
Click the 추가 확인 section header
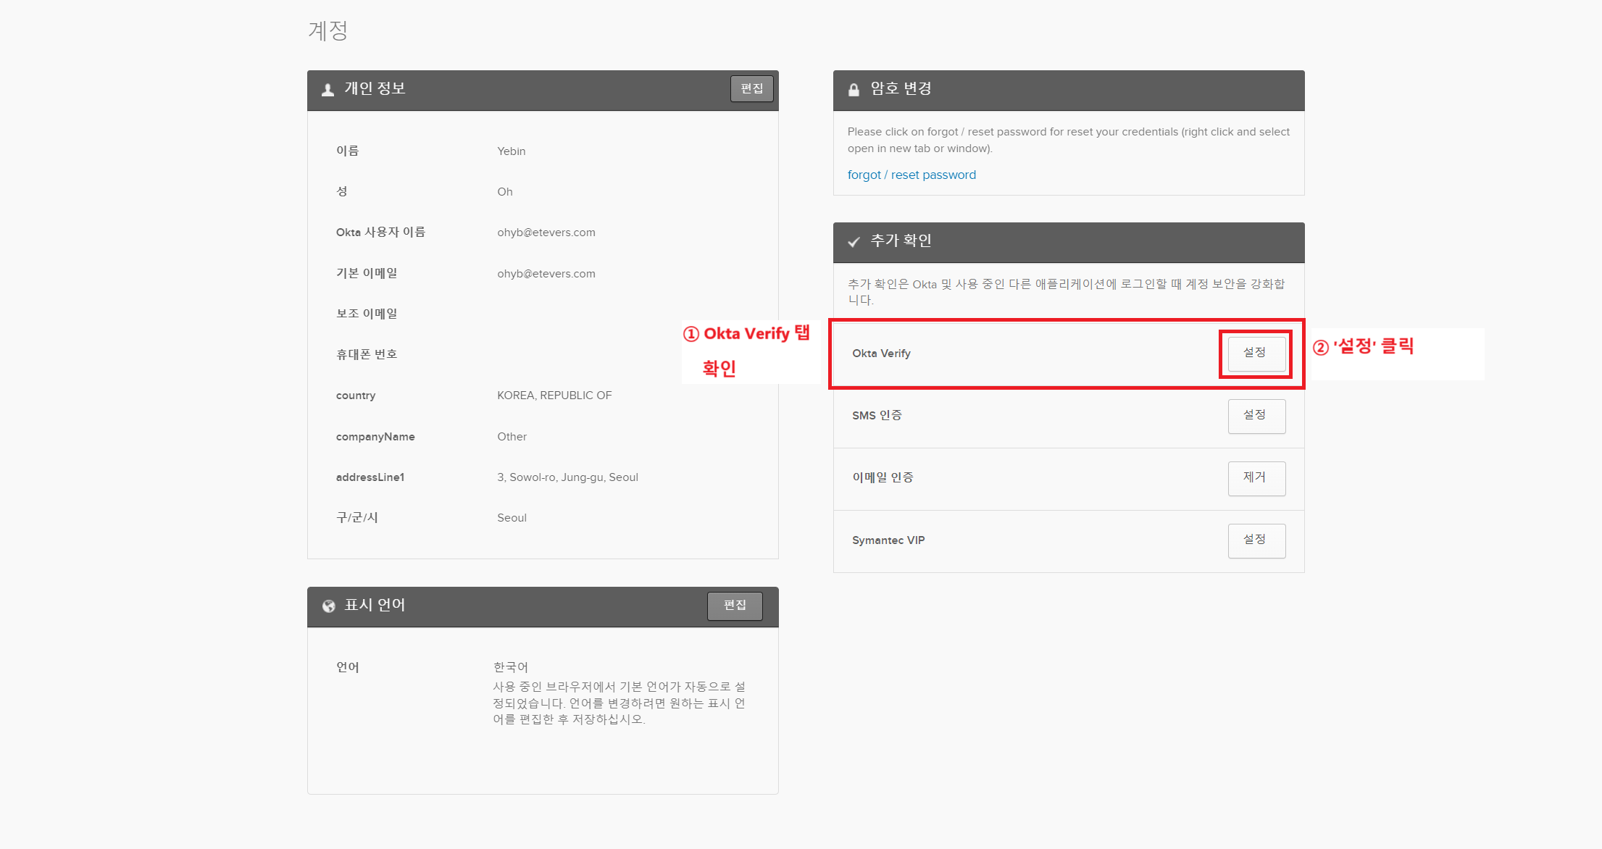pos(901,241)
